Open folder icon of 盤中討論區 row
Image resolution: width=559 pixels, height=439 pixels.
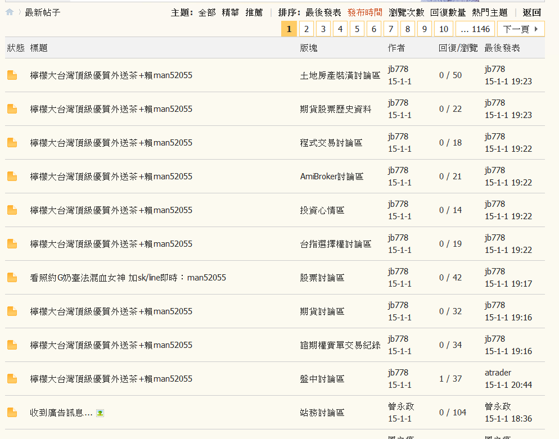coord(12,379)
